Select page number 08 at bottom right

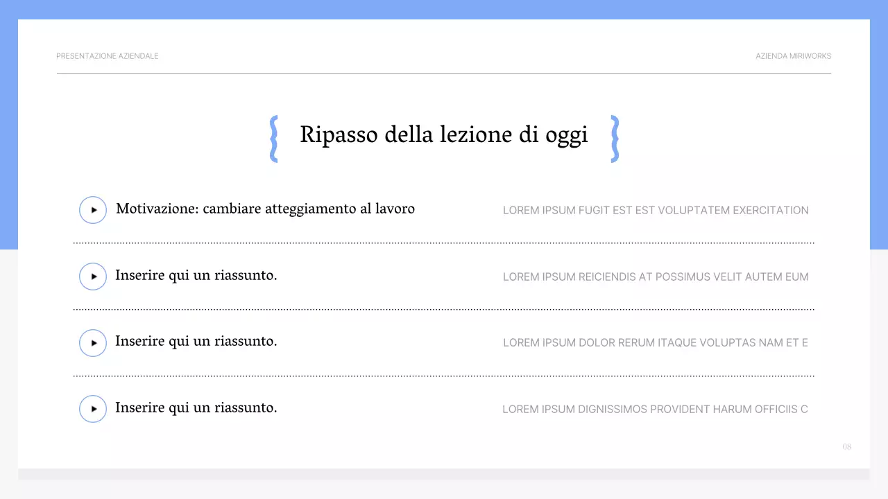point(846,446)
